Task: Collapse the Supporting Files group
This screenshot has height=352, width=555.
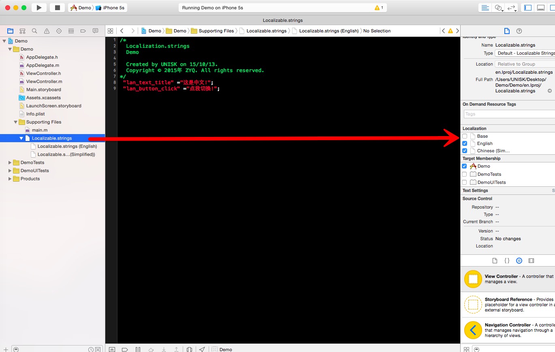Action: (16, 122)
